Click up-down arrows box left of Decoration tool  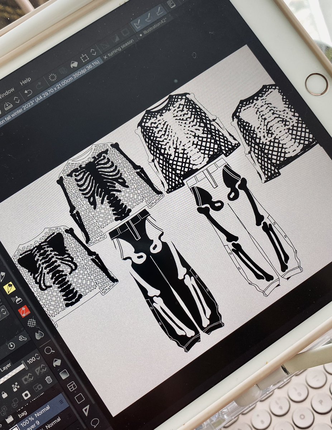pos(4,312)
